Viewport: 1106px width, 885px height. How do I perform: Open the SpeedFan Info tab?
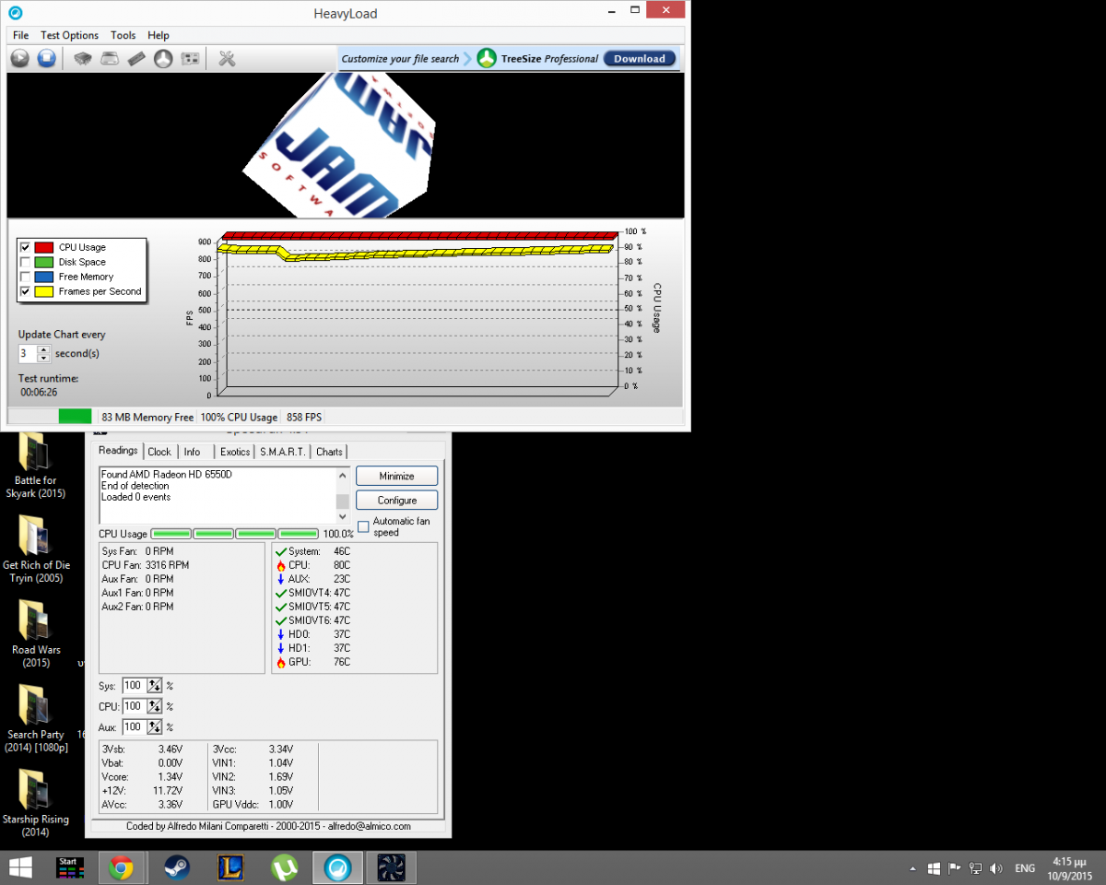pyautogui.click(x=192, y=452)
